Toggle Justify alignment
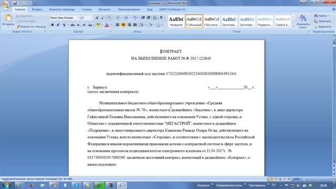Screen dimensions: 336x189 pos(135,25)
